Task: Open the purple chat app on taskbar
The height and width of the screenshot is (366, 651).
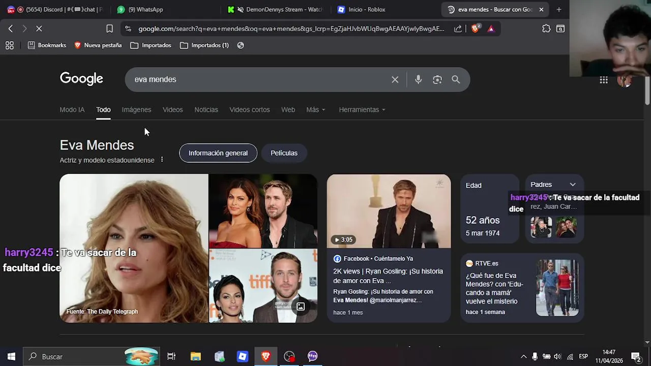Action: coord(312,356)
